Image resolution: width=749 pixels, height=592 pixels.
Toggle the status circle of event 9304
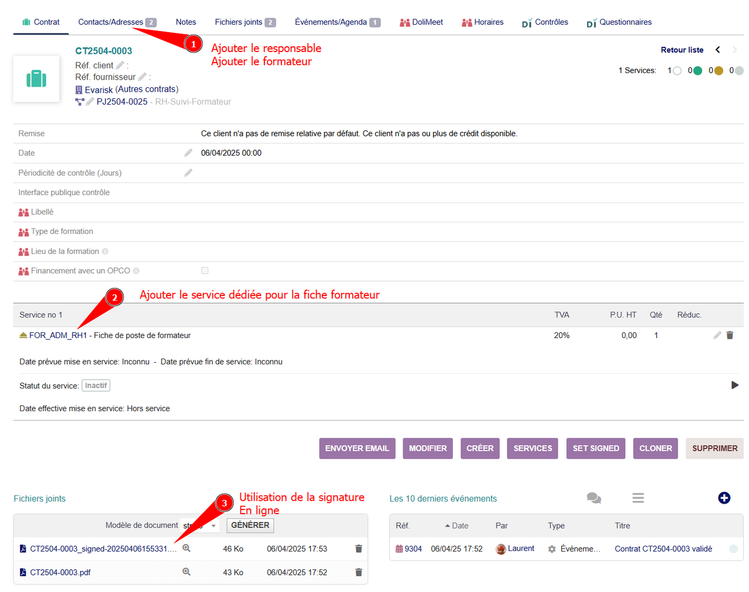point(733,549)
